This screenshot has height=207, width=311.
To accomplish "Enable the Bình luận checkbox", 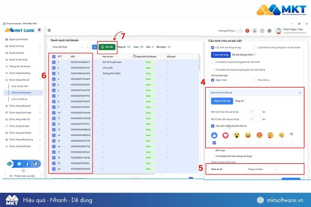I will click(213, 150).
